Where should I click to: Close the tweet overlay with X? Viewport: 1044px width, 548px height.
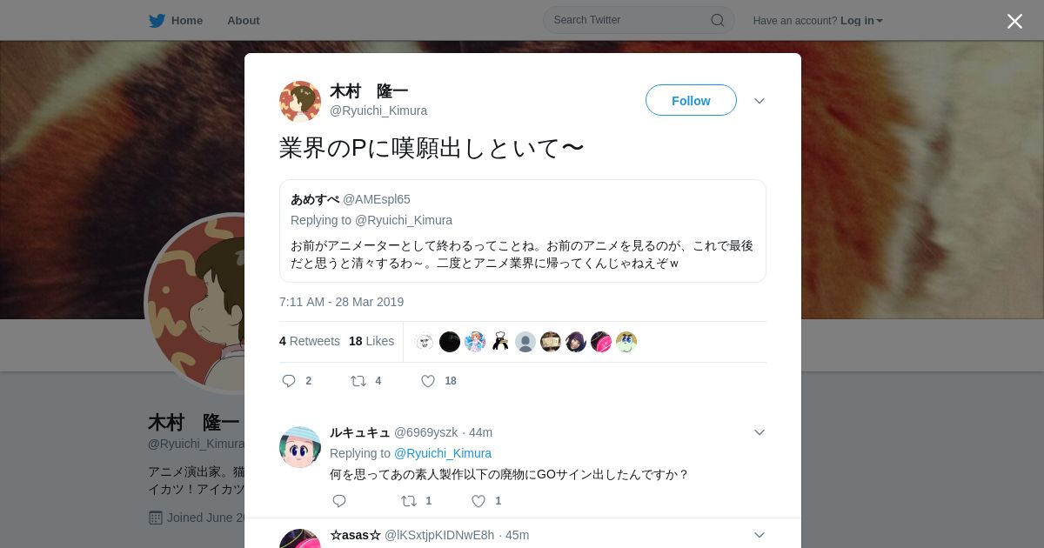1014,21
